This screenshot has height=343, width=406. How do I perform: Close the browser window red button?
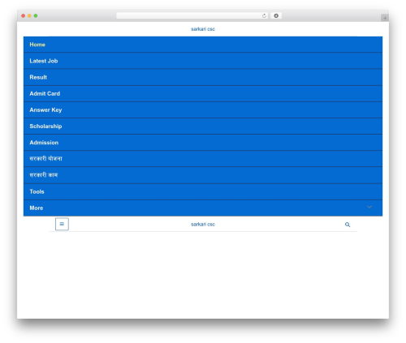24,15
